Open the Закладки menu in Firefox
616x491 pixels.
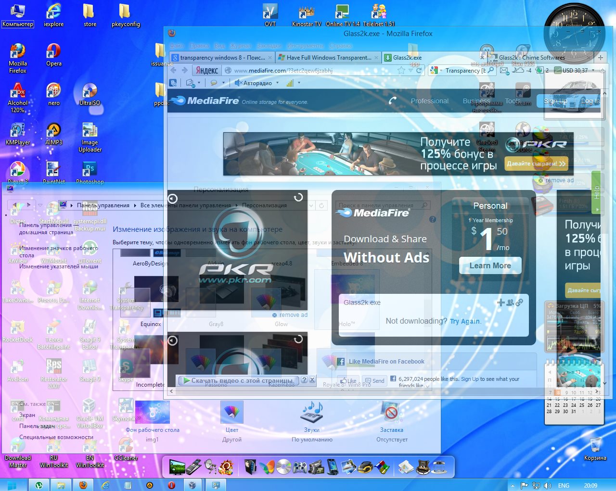pos(269,46)
